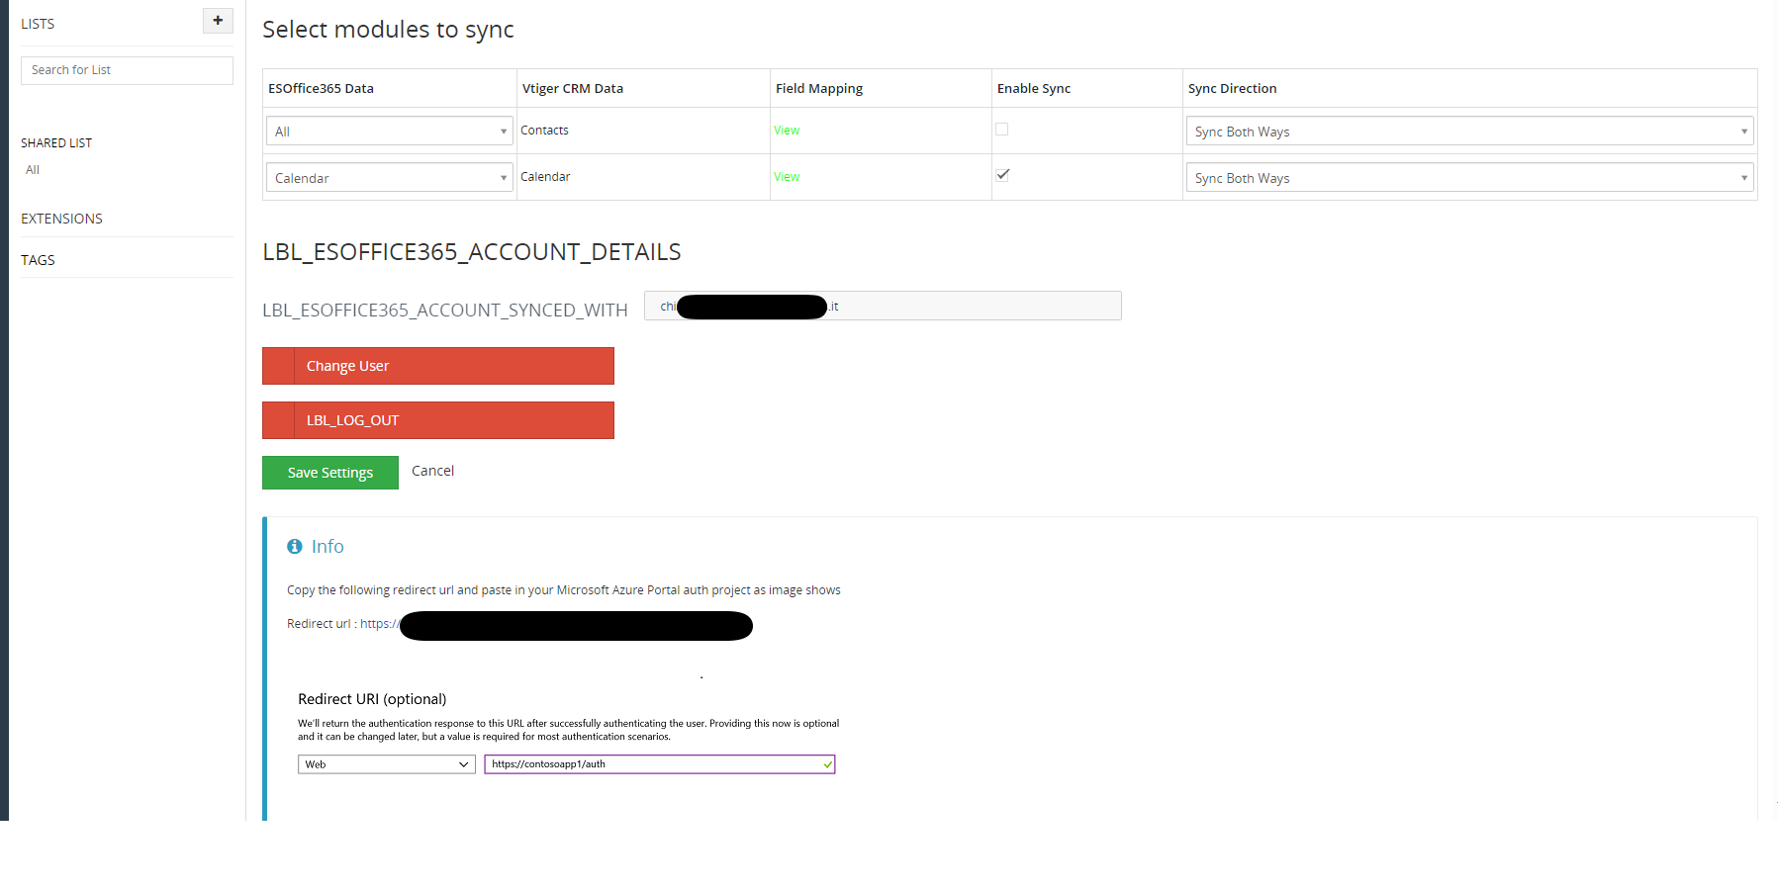Cancel the sync settings changes
The image size is (1778, 890).
pyautogui.click(x=432, y=471)
